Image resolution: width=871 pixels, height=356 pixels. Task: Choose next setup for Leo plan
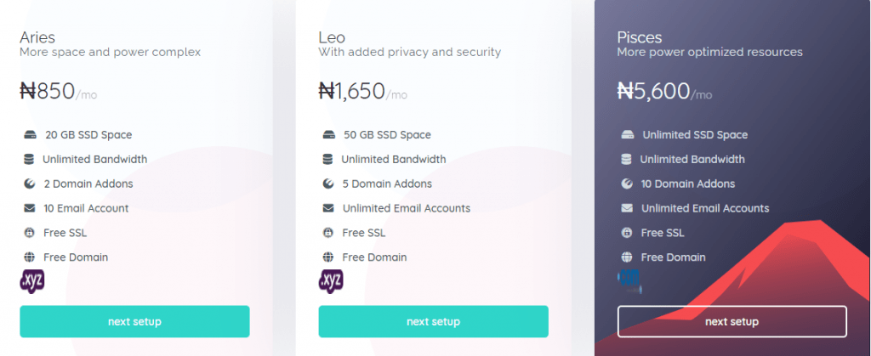[x=433, y=322]
